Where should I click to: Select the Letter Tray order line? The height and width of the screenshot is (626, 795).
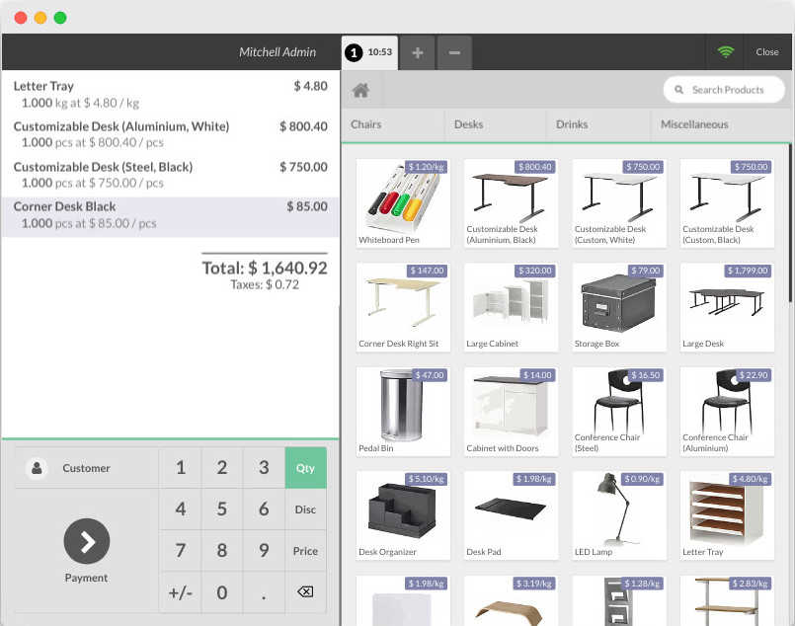pyautogui.click(x=170, y=94)
